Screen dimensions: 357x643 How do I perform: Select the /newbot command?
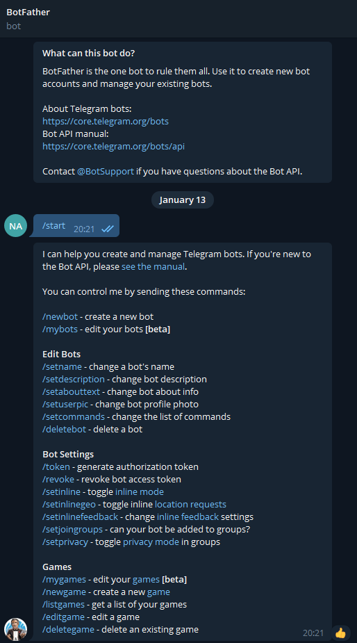tap(60, 316)
